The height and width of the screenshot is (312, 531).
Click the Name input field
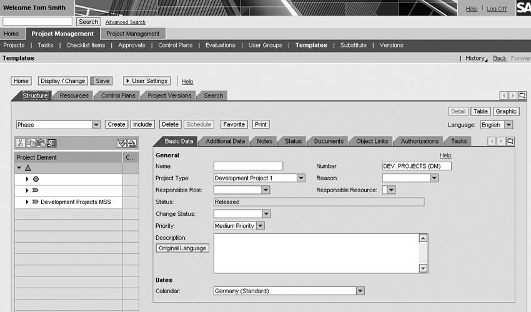(248, 166)
